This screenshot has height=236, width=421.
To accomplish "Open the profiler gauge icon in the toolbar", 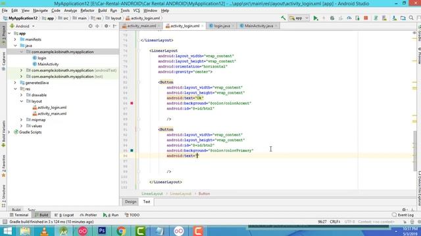I will 349,18.
